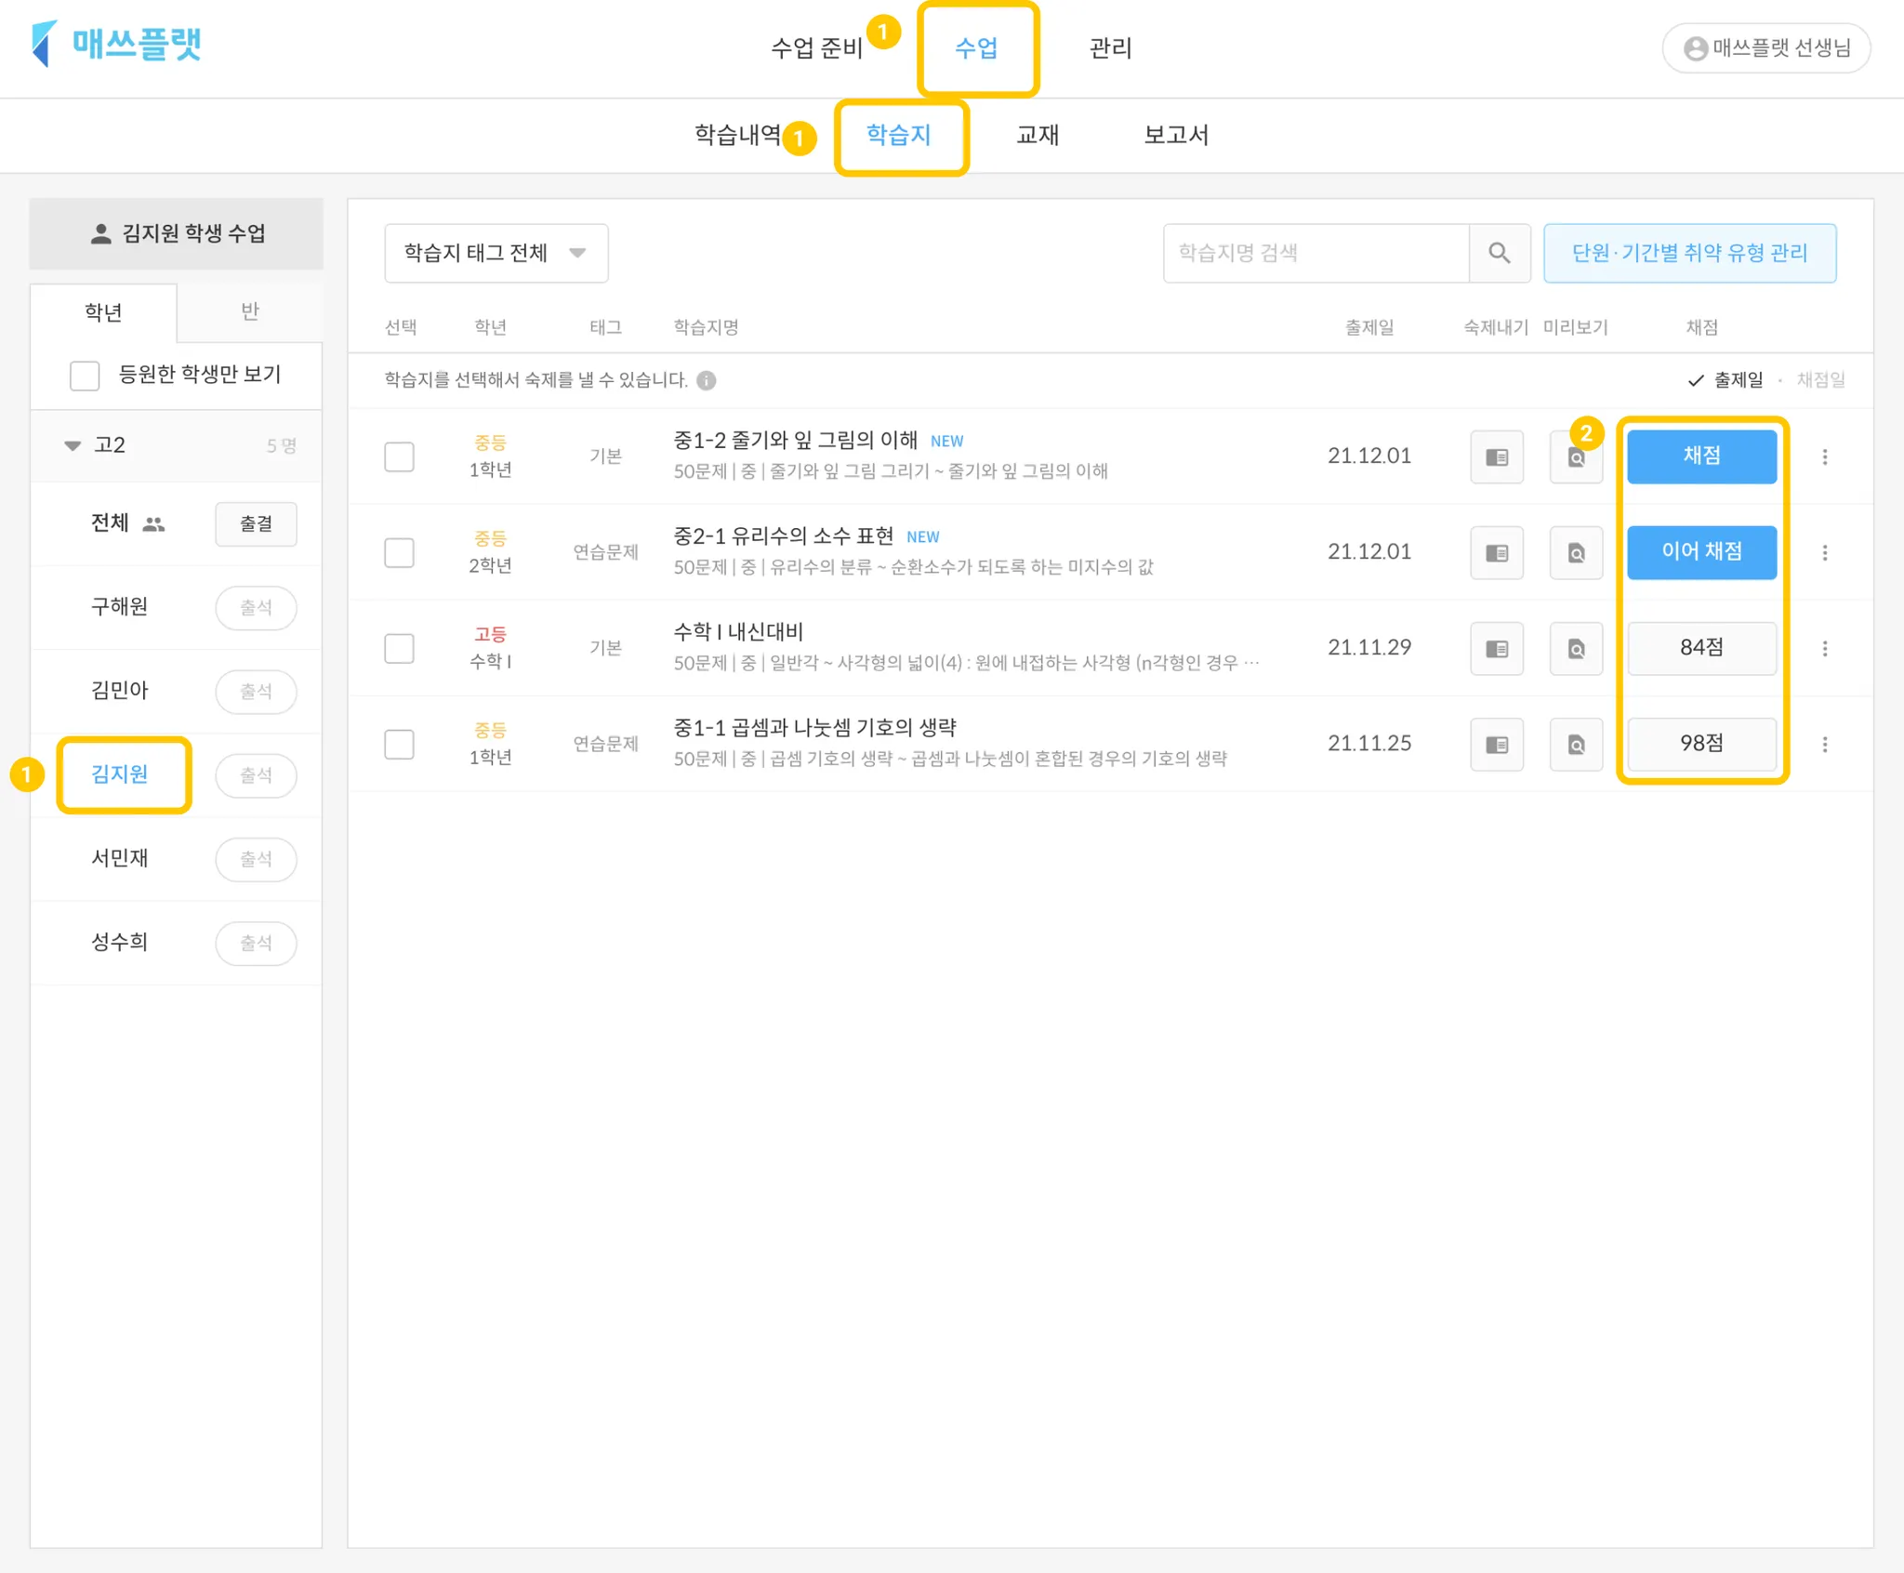Enable 등원한 학생만 보기 checkbox
This screenshot has height=1573, width=1904.
tap(85, 376)
